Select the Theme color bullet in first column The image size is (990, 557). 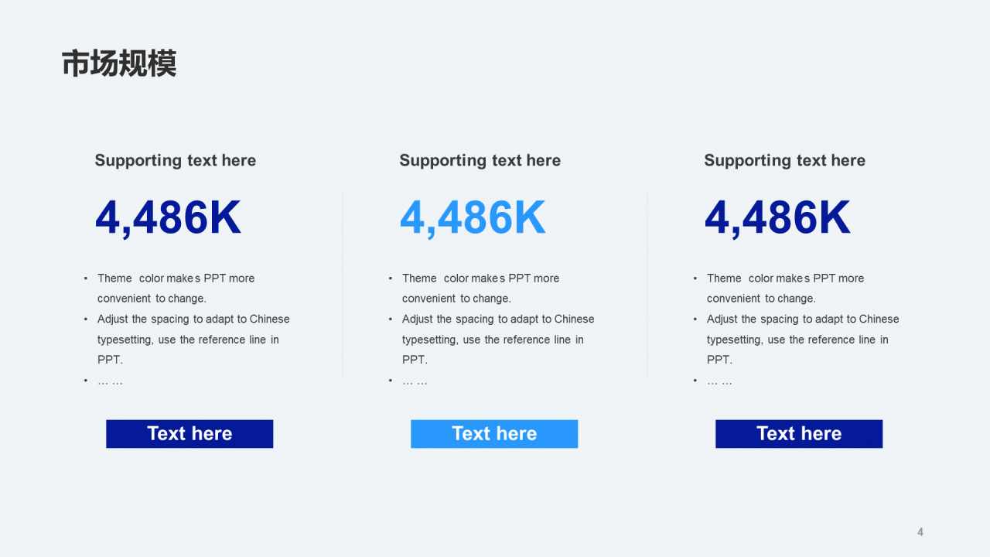(176, 289)
